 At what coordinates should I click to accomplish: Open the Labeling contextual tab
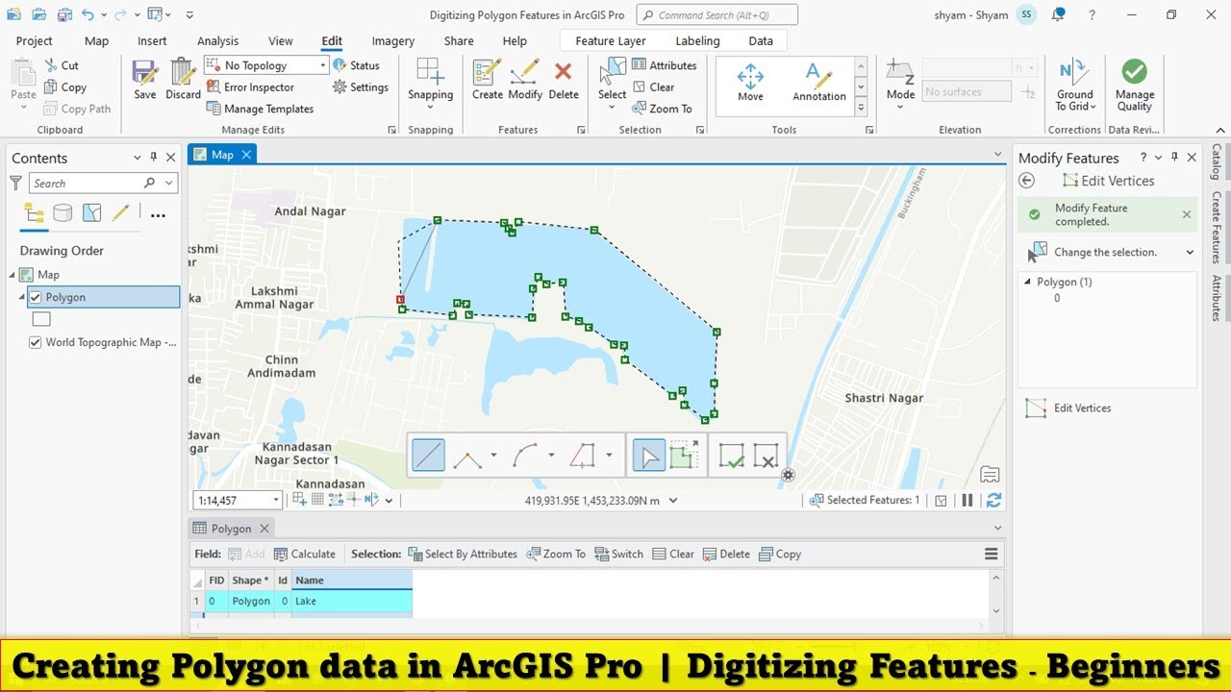tap(697, 41)
